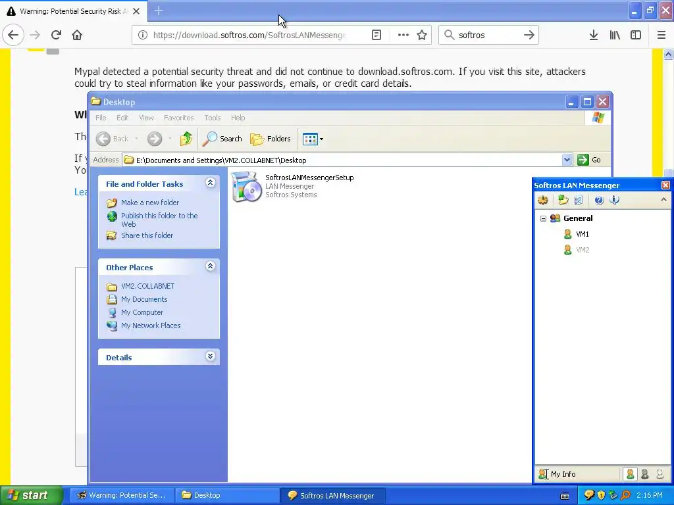Screen dimensions: 674x505
Task: Click the General group name
Action: coord(578,218)
